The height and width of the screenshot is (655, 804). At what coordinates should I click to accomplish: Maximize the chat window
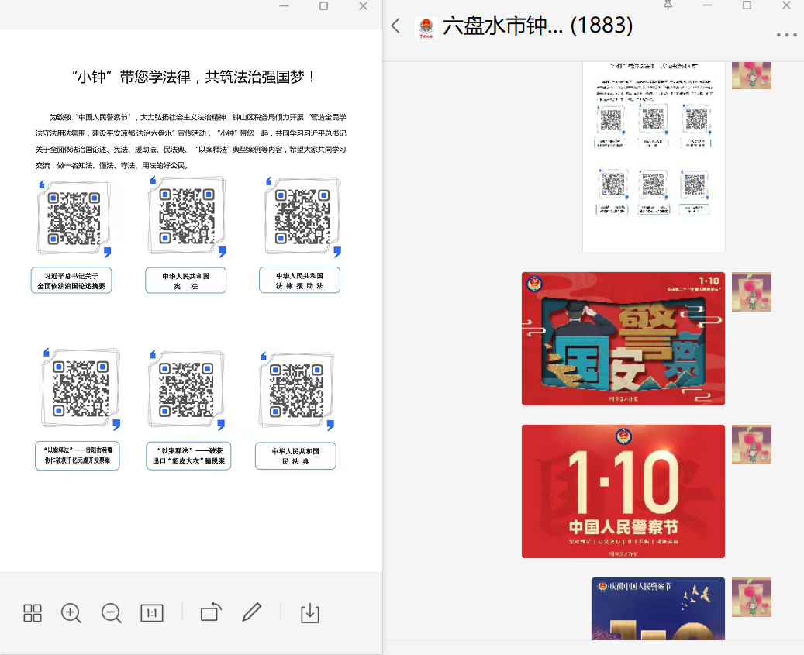747,5
